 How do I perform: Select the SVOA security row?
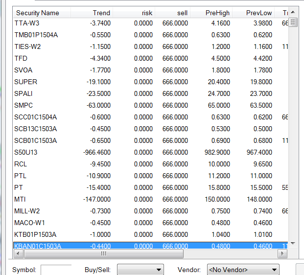point(150,70)
